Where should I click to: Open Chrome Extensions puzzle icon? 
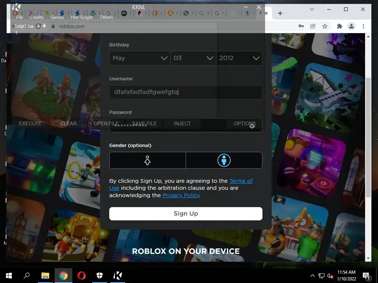click(x=340, y=26)
